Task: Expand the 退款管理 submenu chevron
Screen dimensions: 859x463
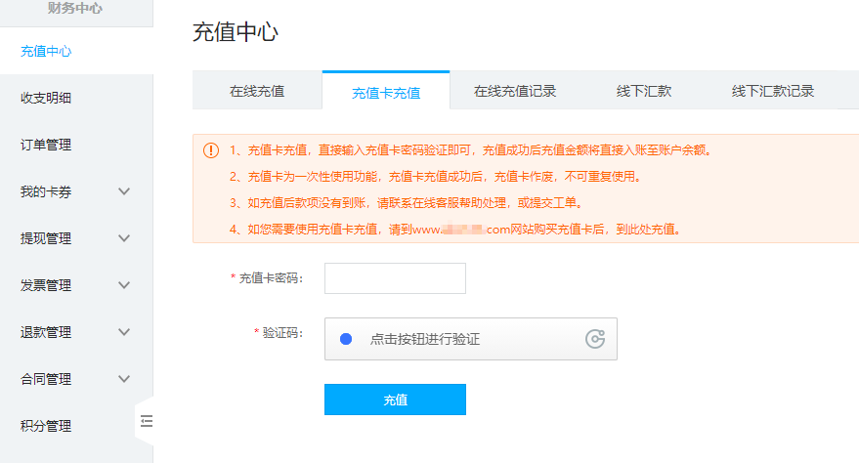Action: tap(124, 332)
